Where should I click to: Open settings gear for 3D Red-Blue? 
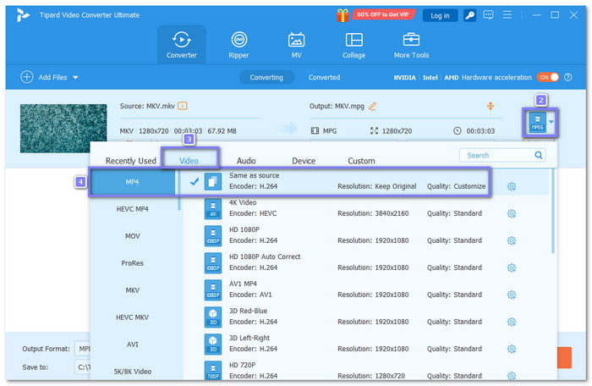tap(512, 322)
